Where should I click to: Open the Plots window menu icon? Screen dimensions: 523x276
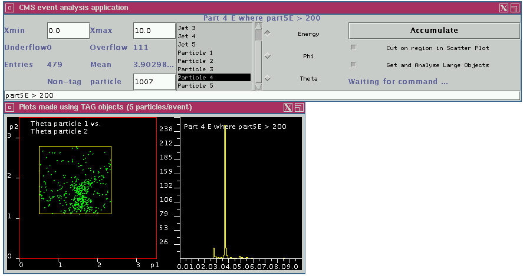click(x=9, y=107)
